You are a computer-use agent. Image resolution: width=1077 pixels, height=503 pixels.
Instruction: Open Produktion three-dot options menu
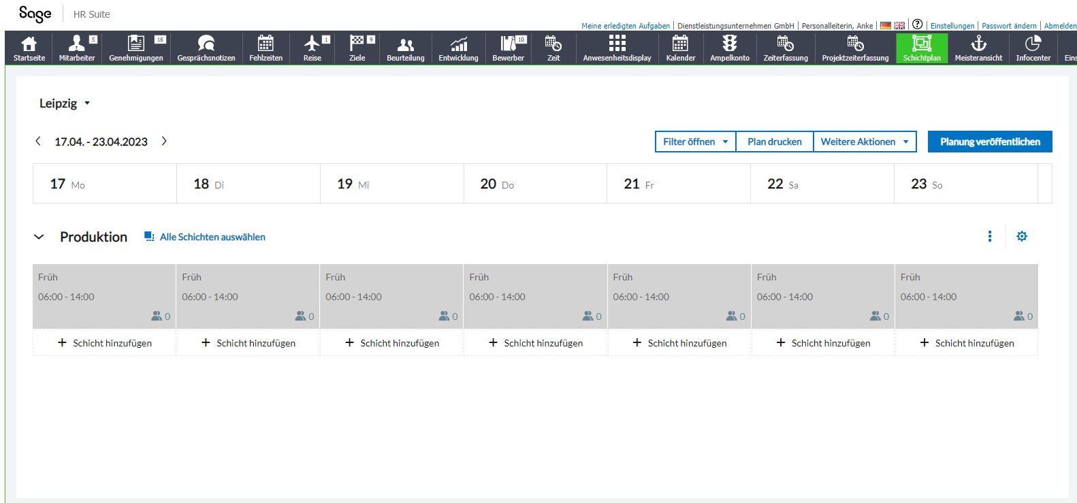pyautogui.click(x=990, y=236)
